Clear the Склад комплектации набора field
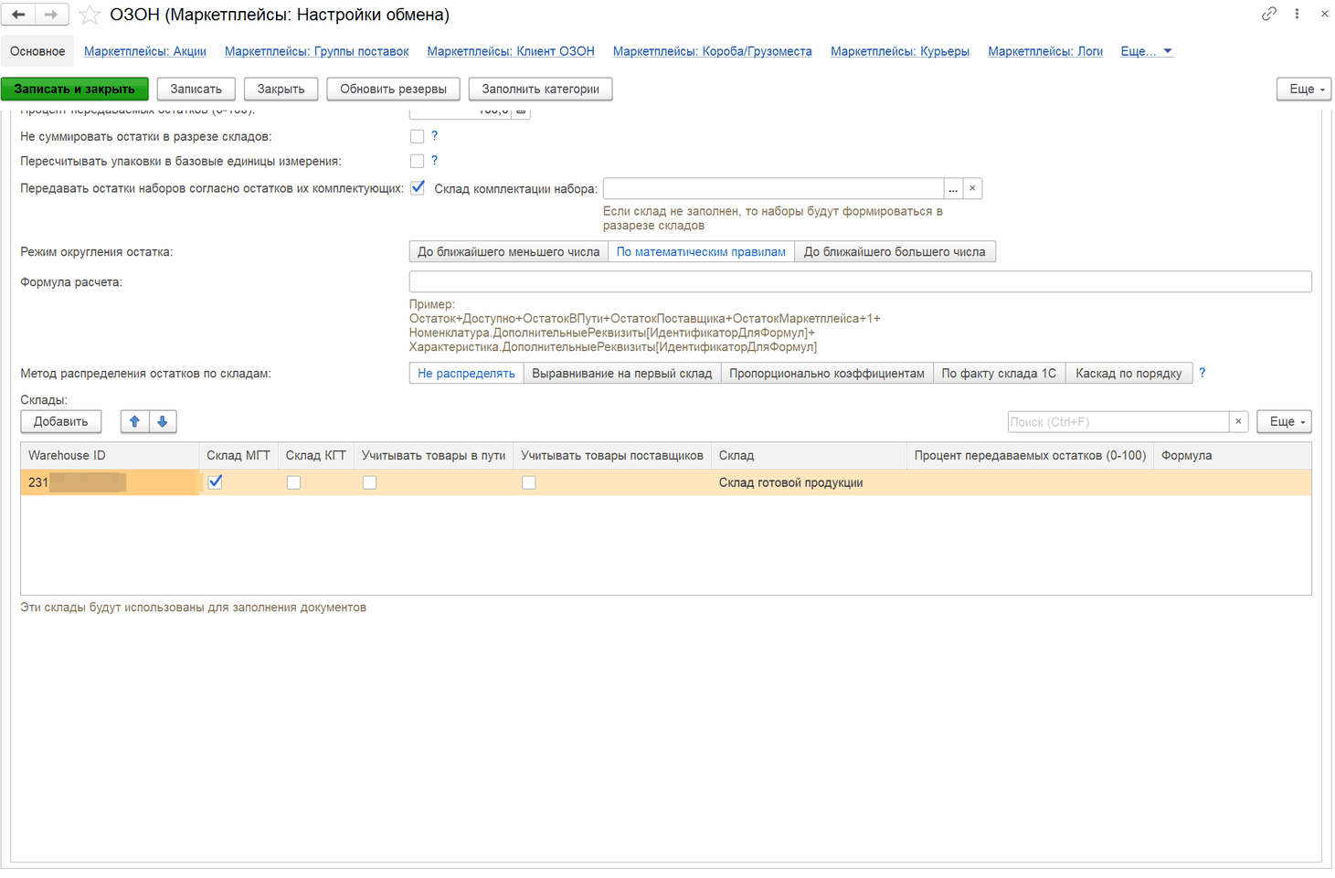Image resolution: width=1335 pixels, height=878 pixels. point(972,189)
